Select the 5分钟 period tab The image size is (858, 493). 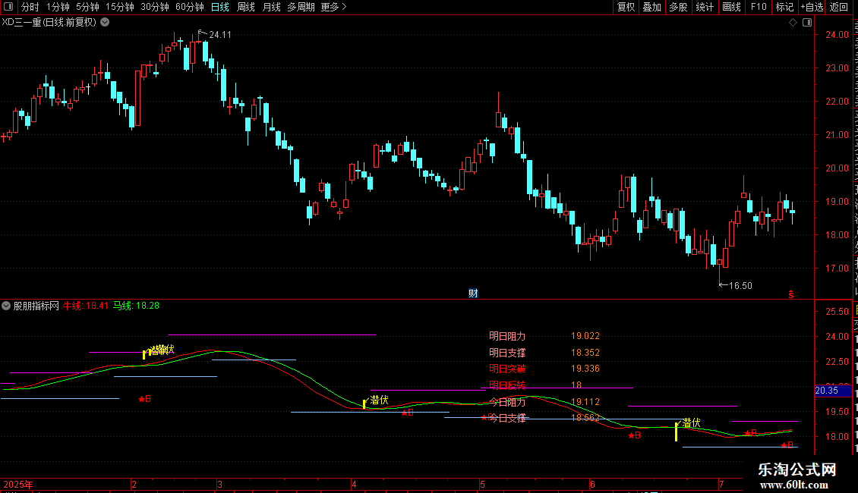[87, 7]
